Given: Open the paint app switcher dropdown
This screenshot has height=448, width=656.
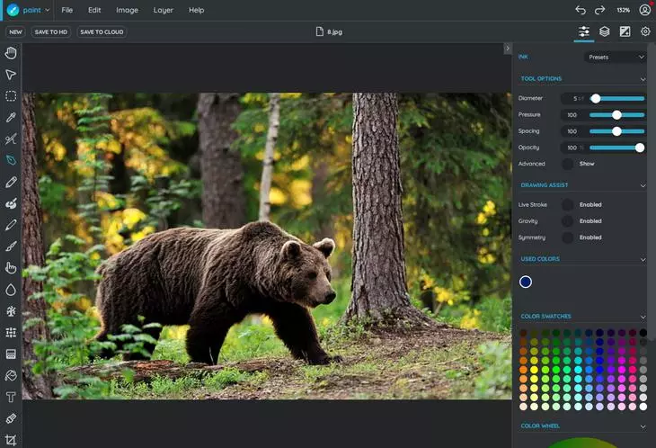Looking at the screenshot, I should point(48,10).
